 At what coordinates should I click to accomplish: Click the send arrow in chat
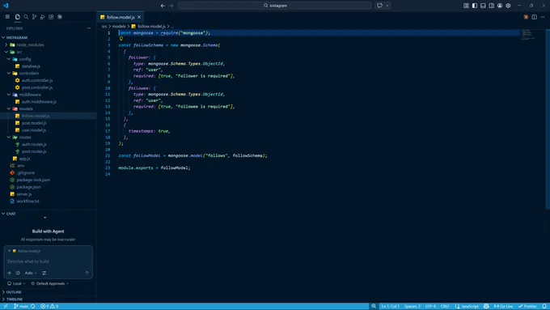pyautogui.click(x=87, y=273)
